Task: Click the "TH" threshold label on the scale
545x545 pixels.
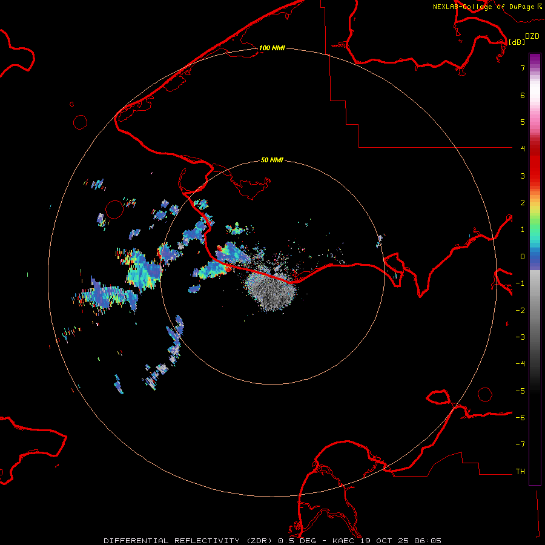Action: point(520,472)
